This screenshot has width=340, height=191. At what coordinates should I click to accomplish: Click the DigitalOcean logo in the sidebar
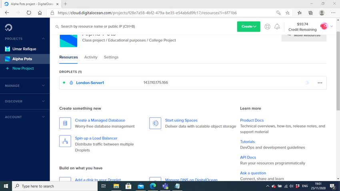8,27
